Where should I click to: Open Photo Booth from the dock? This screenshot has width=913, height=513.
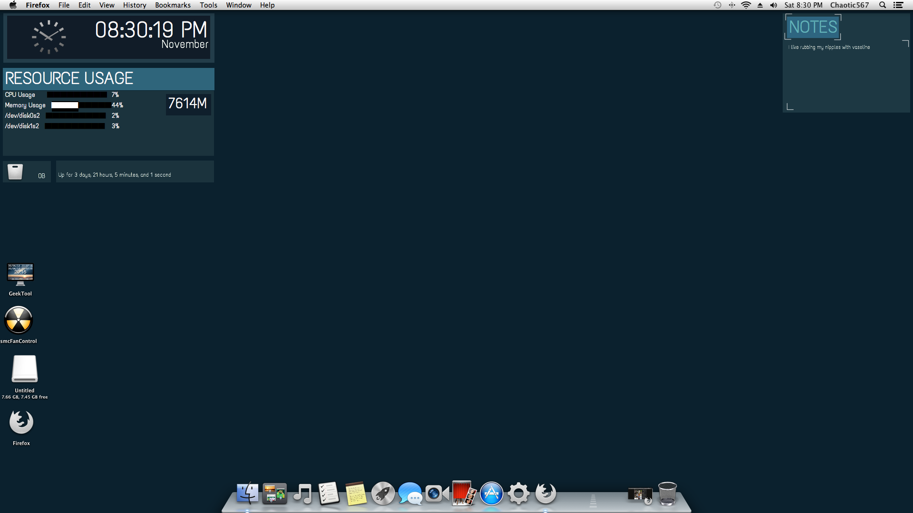coord(464,494)
